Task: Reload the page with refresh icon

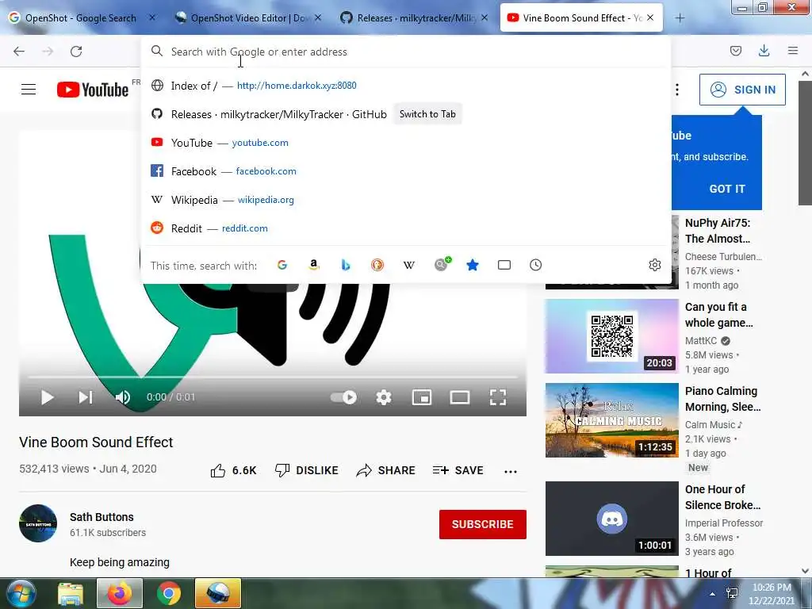Action: [x=76, y=52]
